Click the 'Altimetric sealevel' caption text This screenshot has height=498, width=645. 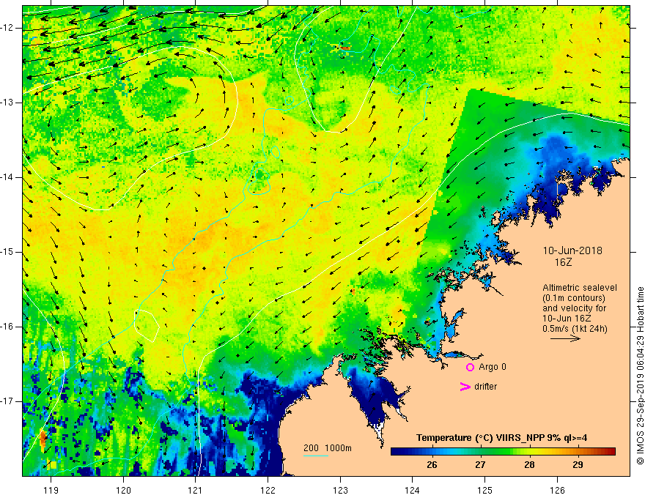tap(580, 288)
